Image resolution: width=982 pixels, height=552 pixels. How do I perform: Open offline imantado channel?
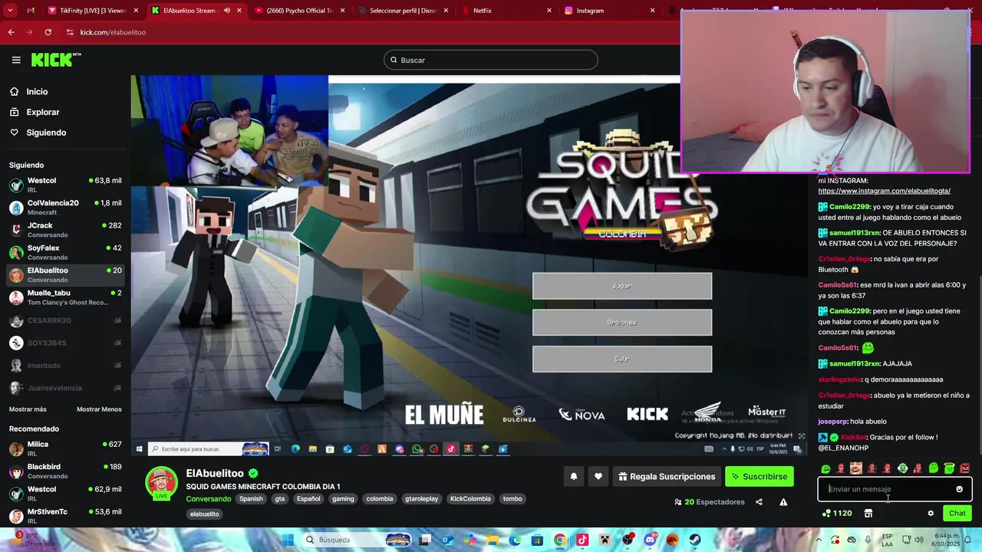coord(65,366)
